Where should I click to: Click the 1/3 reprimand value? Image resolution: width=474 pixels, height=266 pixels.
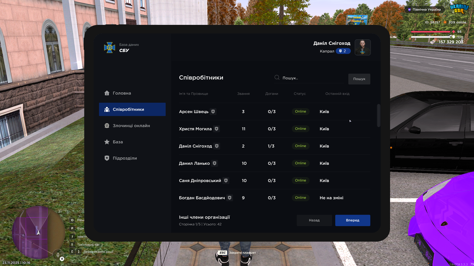[271, 146]
